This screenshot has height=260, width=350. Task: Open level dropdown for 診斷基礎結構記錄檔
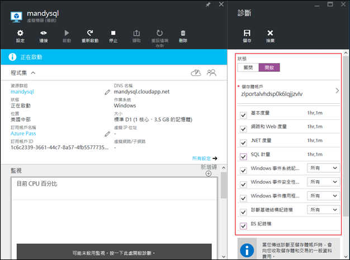323,210
